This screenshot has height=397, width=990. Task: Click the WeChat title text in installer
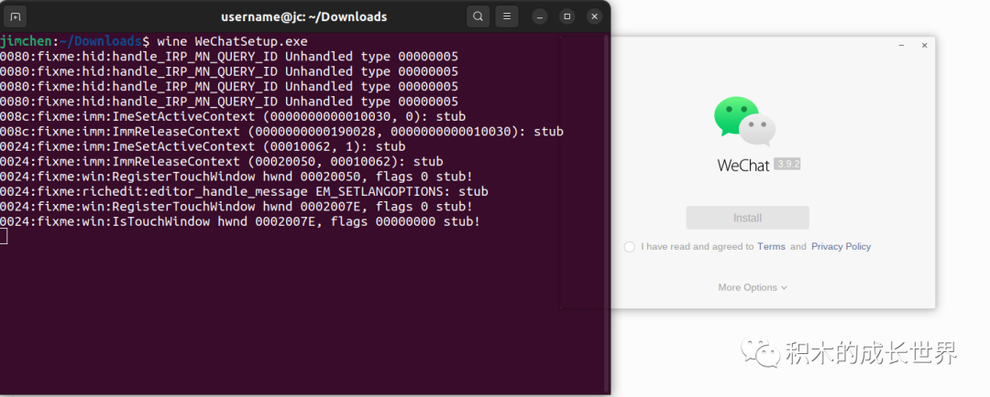tap(743, 165)
